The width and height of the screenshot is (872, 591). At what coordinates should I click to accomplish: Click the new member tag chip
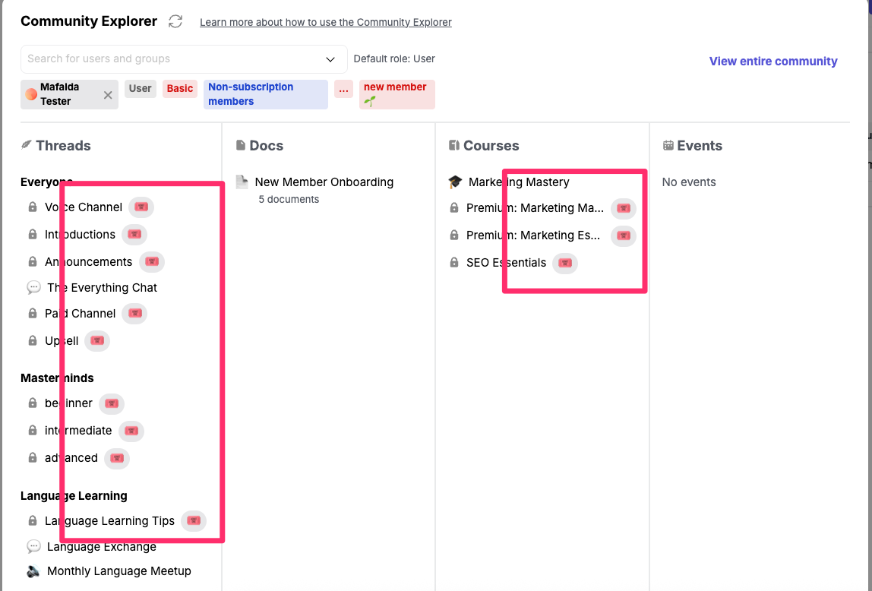[x=397, y=94]
